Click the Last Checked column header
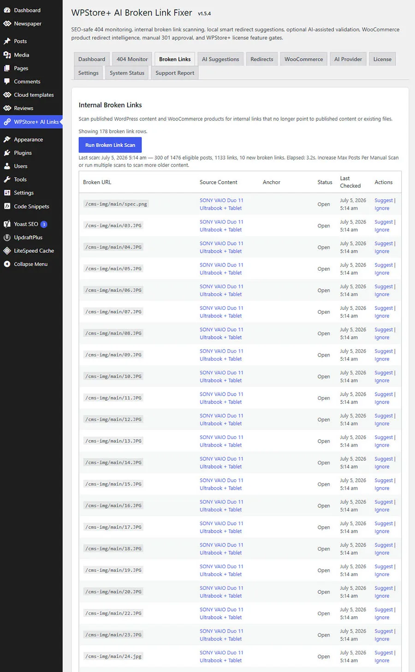Screen dimensions: 415x672 click(350, 182)
